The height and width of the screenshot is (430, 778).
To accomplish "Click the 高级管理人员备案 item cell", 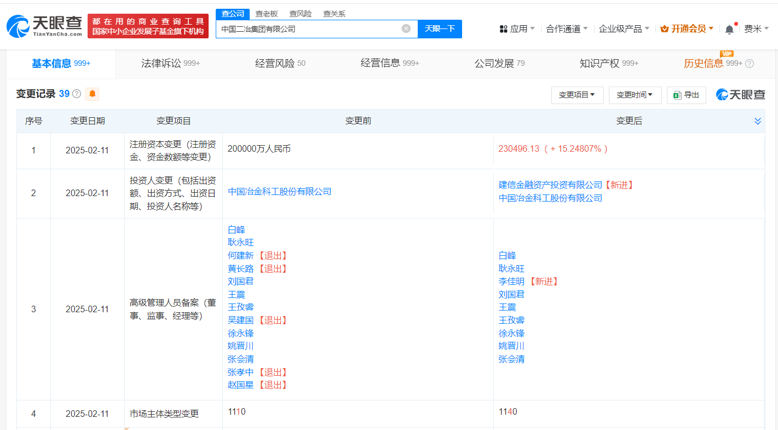I will pyautogui.click(x=173, y=309).
